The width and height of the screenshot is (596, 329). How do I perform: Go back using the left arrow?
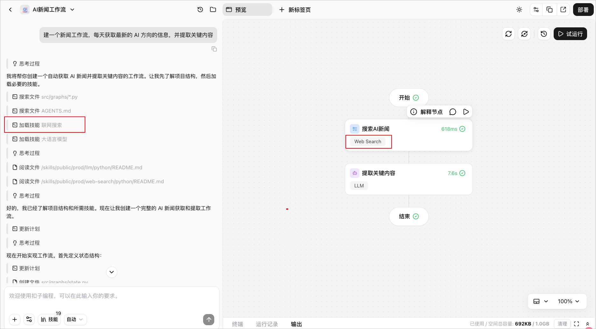point(11,10)
